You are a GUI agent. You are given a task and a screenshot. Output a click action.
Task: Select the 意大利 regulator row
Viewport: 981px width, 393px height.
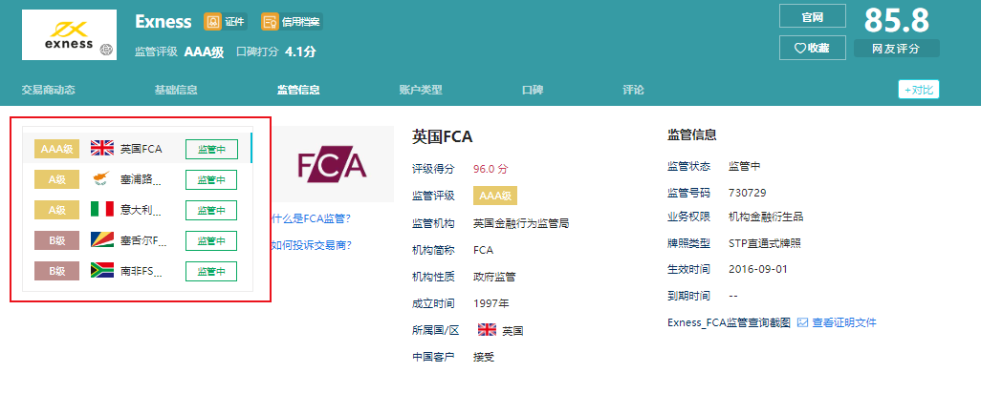[137, 210]
